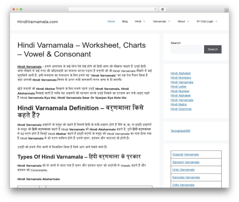The image size is (239, 202).
Task: Open the Hindi menu item
Action: point(138,21)
